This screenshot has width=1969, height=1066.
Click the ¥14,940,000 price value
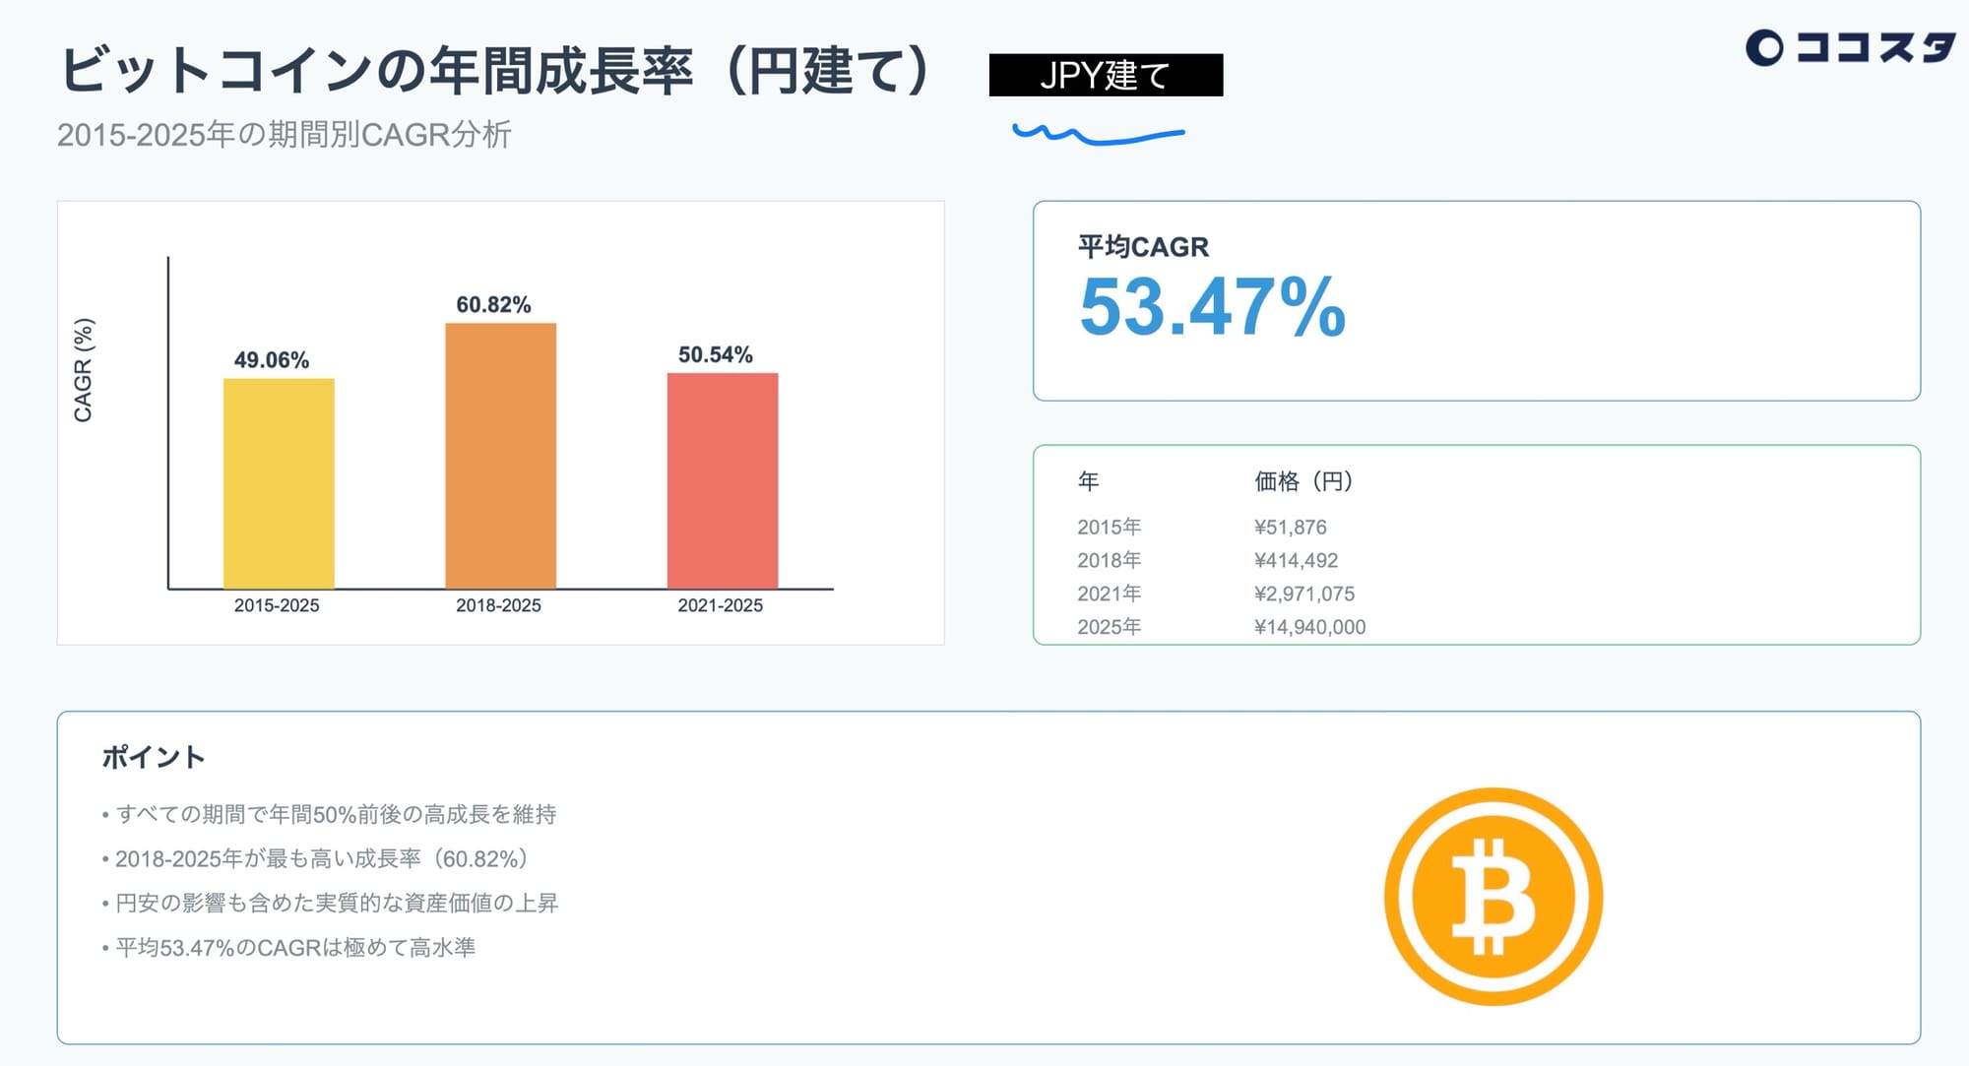tap(1309, 627)
